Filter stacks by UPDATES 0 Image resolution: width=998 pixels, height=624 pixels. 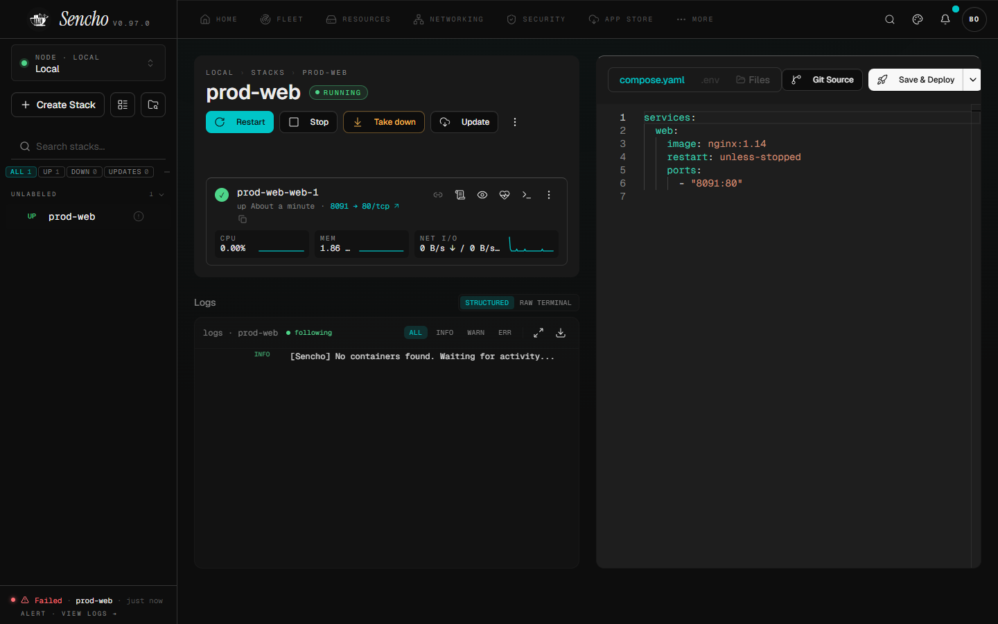pos(129,172)
